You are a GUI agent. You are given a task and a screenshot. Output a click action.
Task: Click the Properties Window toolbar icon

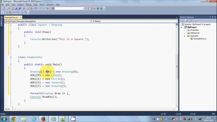pos(91,8)
